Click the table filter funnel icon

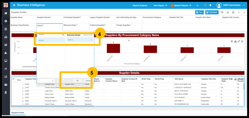(14, 79)
